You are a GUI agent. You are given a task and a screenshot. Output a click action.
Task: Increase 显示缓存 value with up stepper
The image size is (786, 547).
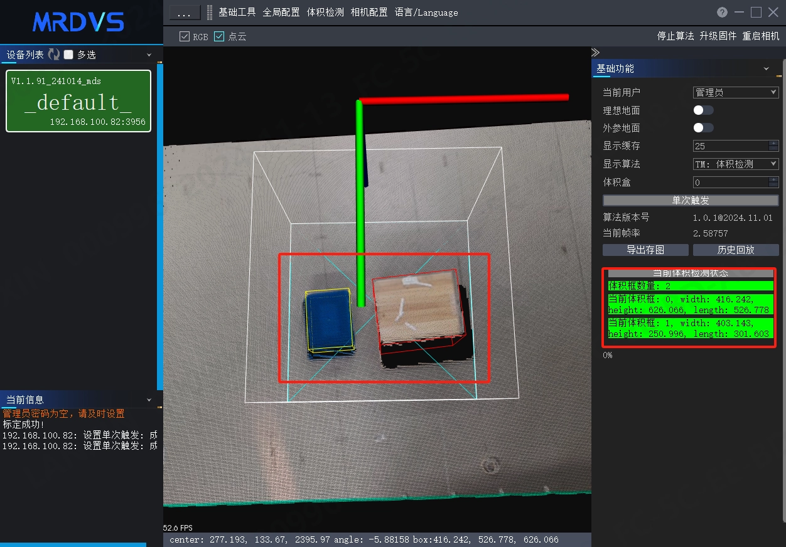pyautogui.click(x=773, y=143)
